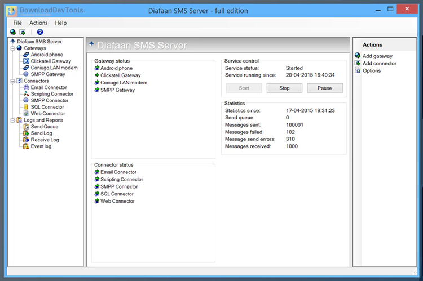Select Coniugo LAN modem label in tree
Viewport: 423px width, 281px height.
pyautogui.click(x=54, y=68)
